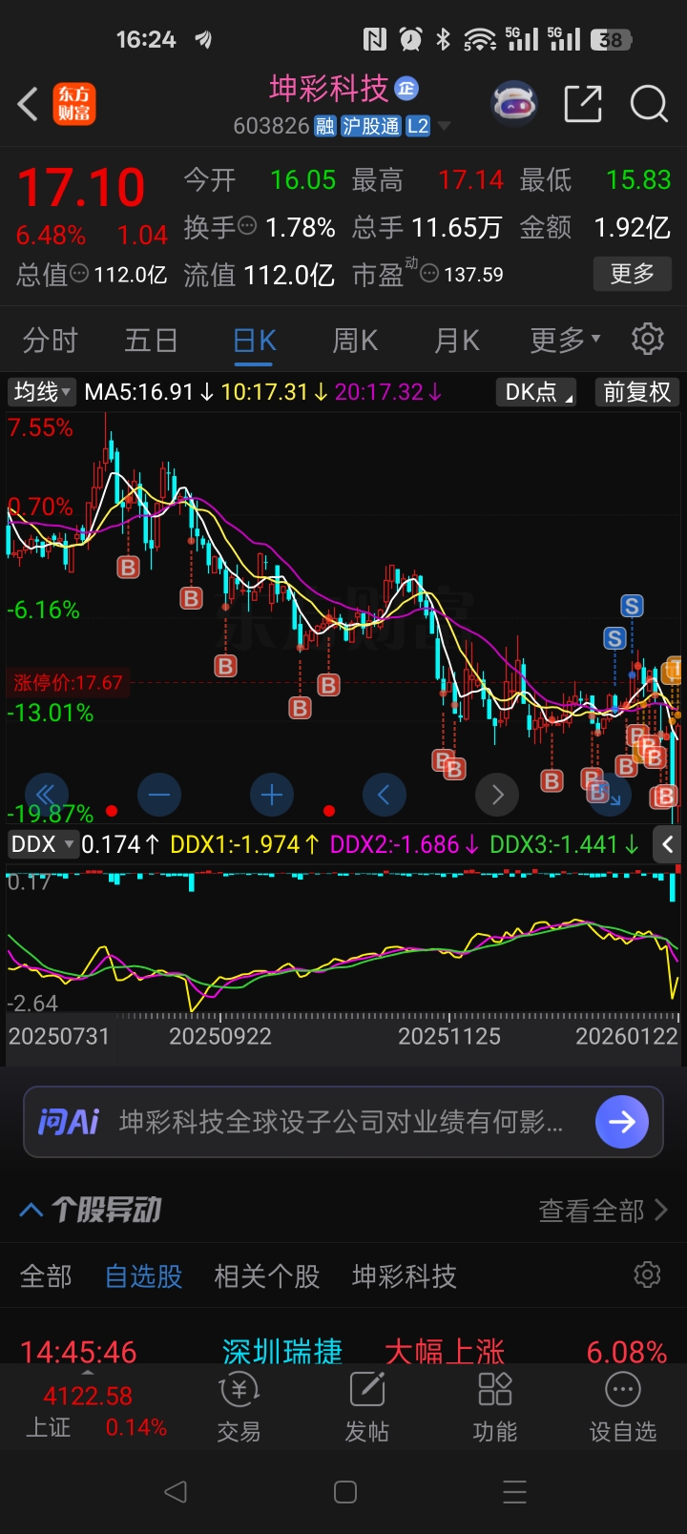Switch to 分时 chart tab
Image resolution: width=687 pixels, height=1534 pixels.
[50, 340]
